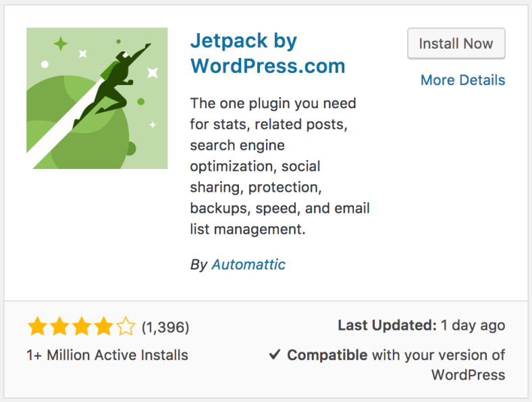Open the More Details link
This screenshot has width=532, height=402.
462,80
